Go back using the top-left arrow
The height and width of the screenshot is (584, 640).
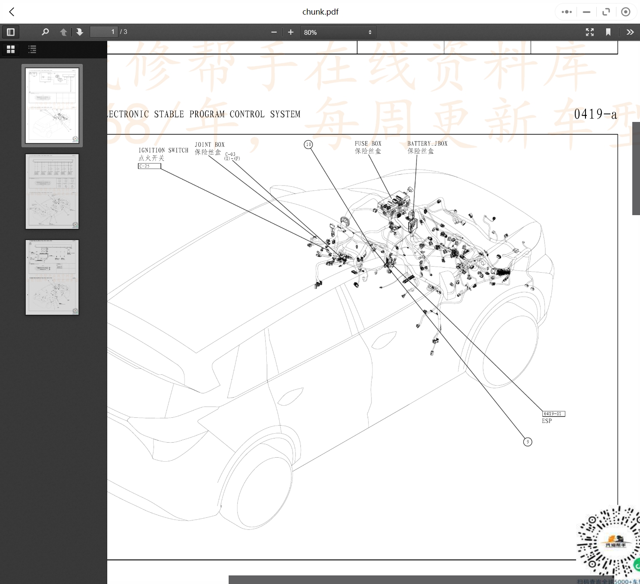(x=12, y=12)
